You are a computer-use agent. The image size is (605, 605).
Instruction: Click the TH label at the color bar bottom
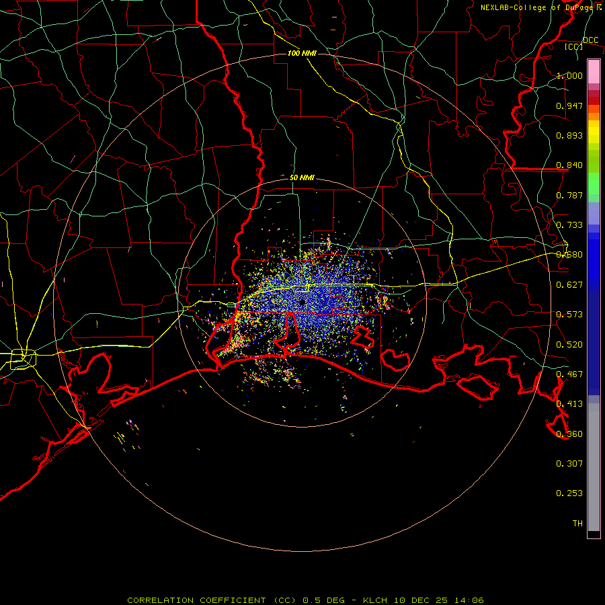point(577,524)
